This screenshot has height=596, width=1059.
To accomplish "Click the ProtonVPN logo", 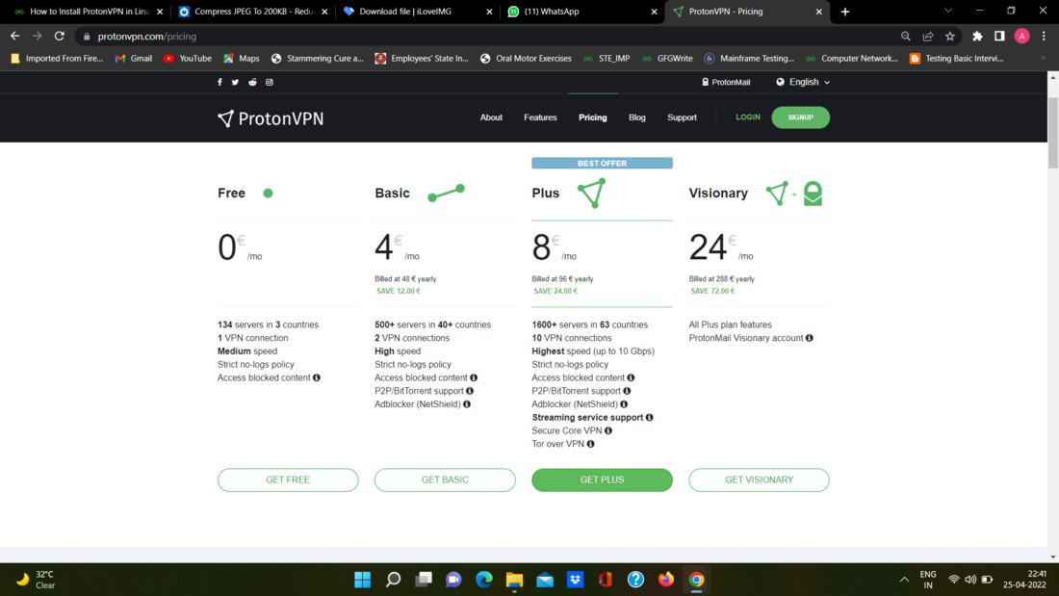I will click(x=271, y=118).
